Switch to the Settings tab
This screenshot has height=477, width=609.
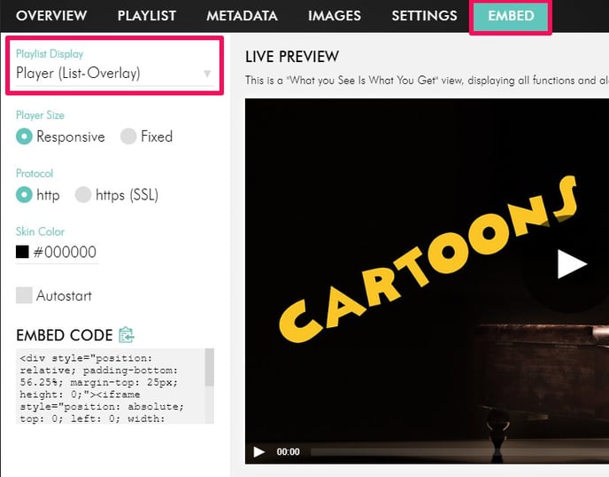pyautogui.click(x=424, y=16)
